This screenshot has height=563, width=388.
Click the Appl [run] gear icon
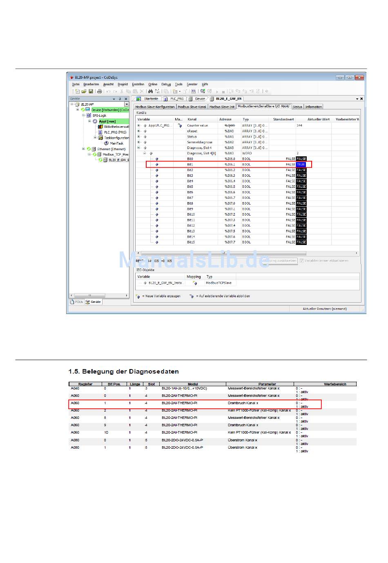95,121
